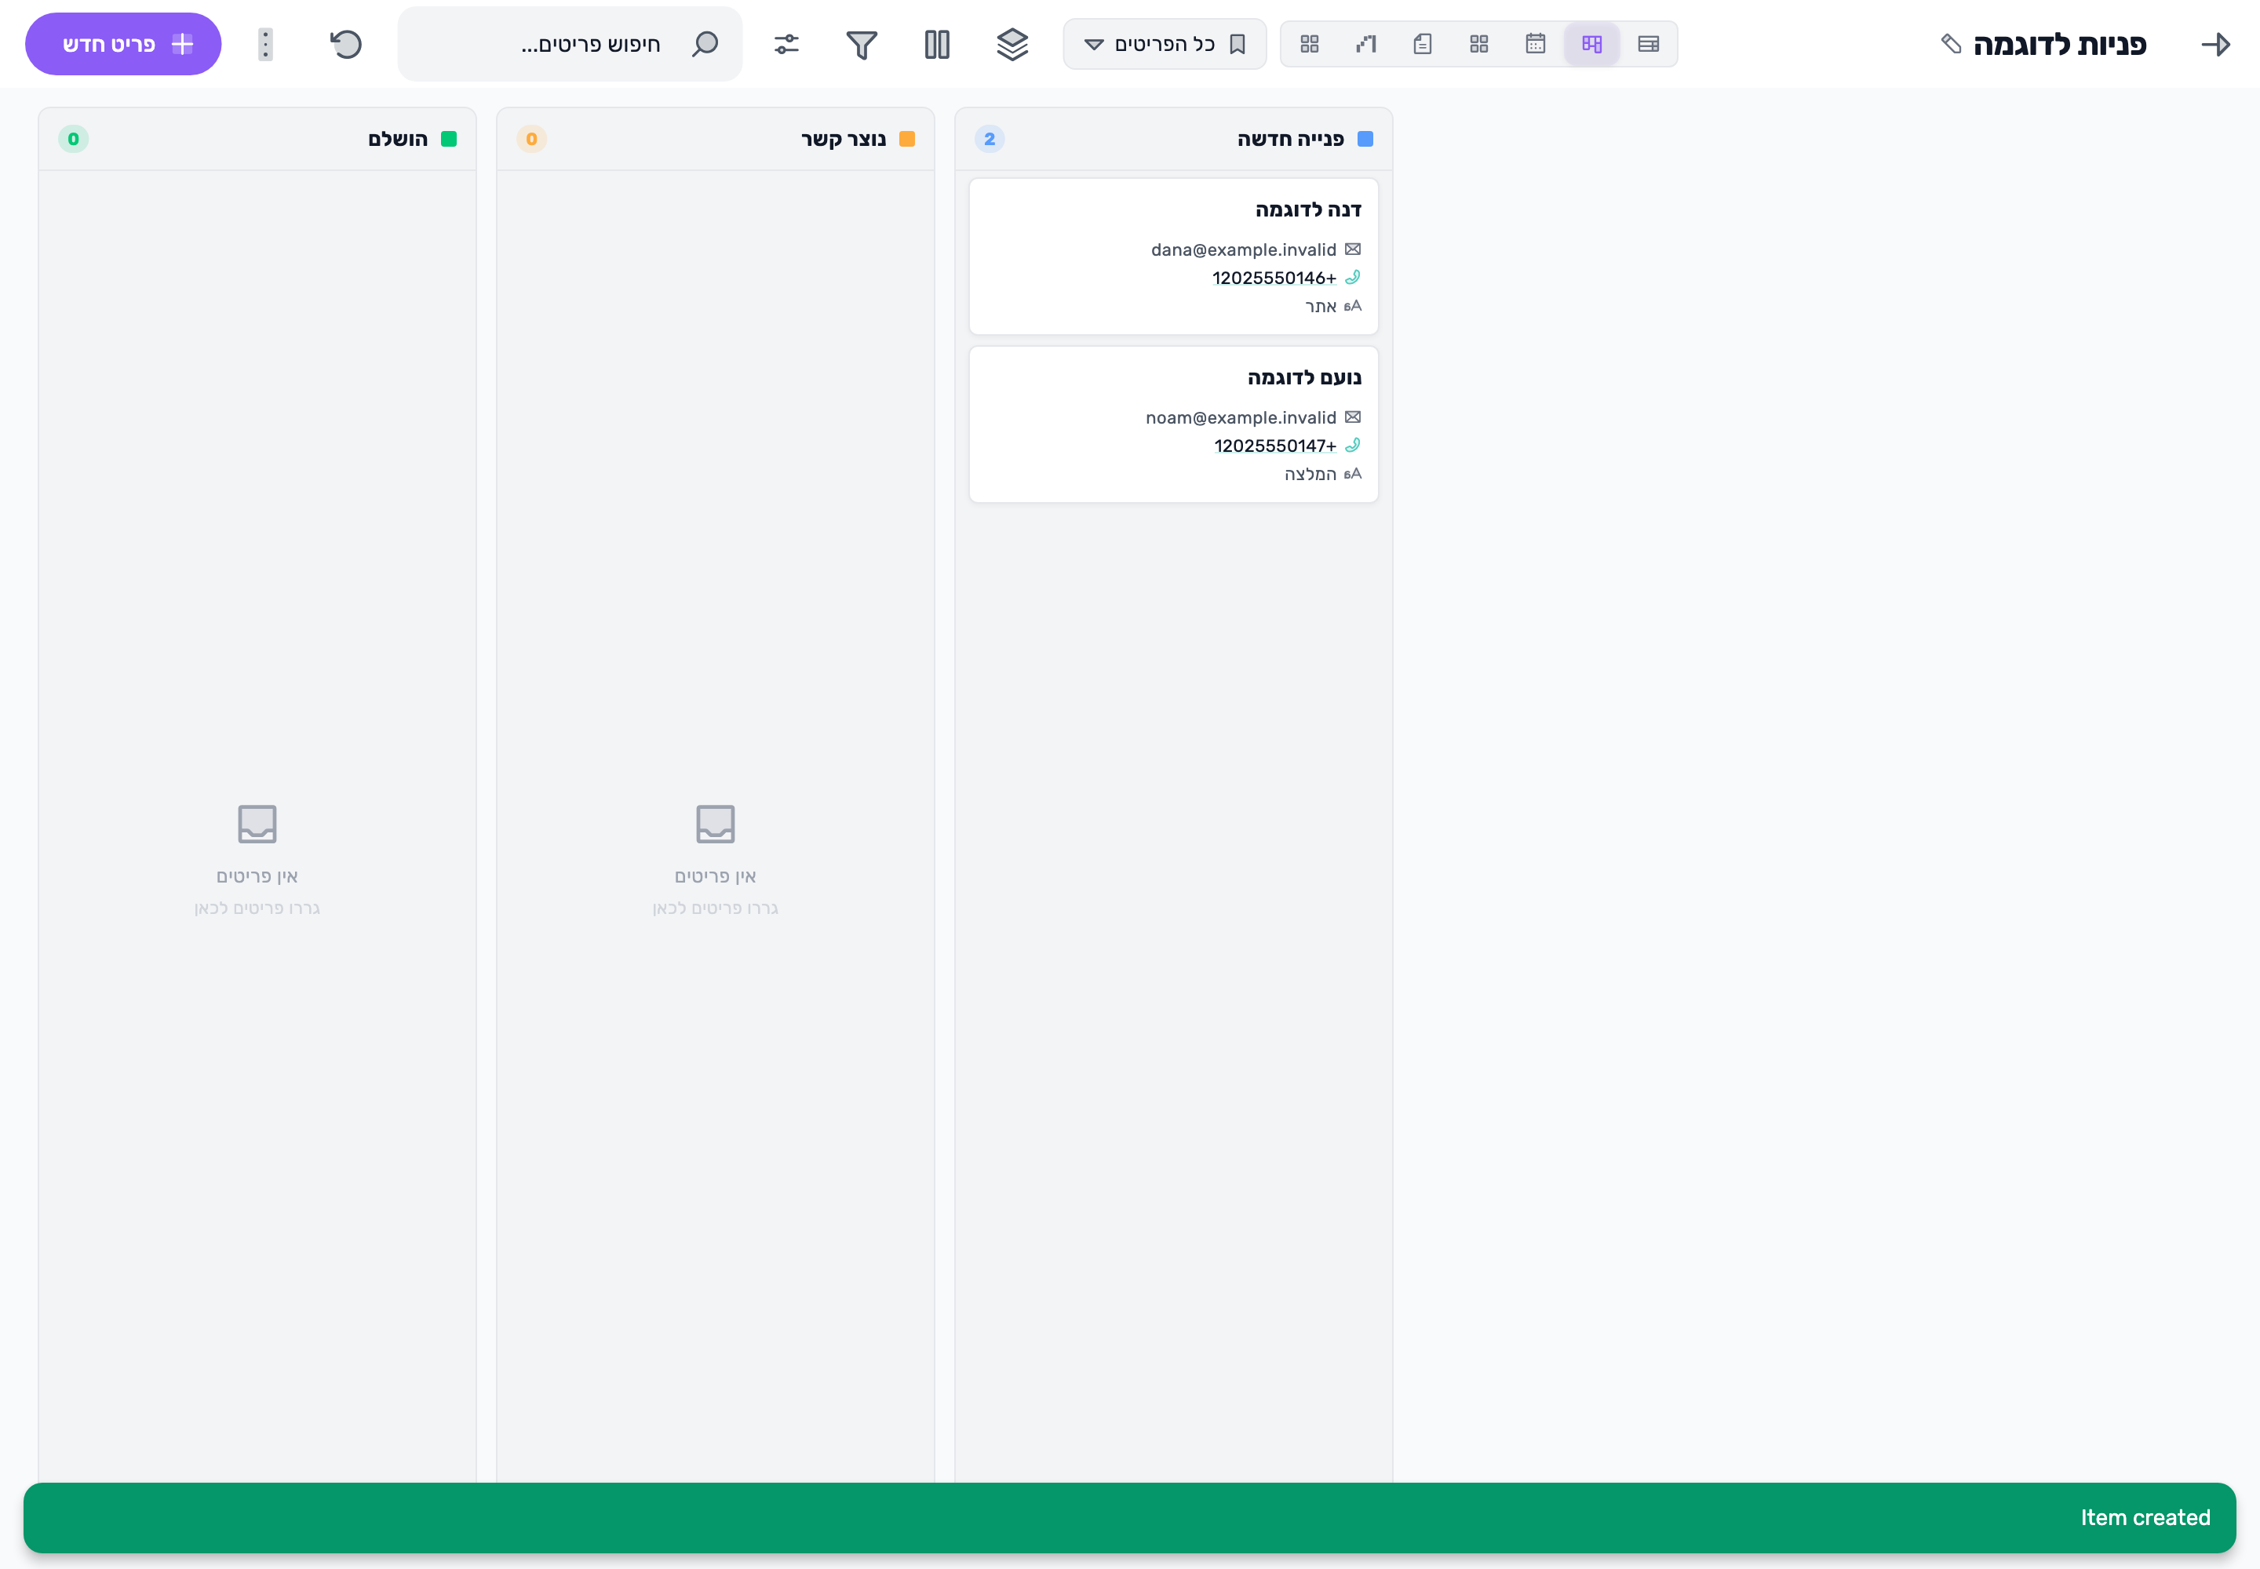Expand the כל הפריטים saved views dropdown
The image size is (2260, 1569).
point(1165,44)
